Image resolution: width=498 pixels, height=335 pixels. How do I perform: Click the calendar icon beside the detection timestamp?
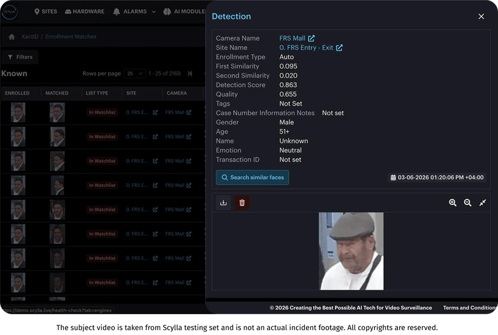393,177
